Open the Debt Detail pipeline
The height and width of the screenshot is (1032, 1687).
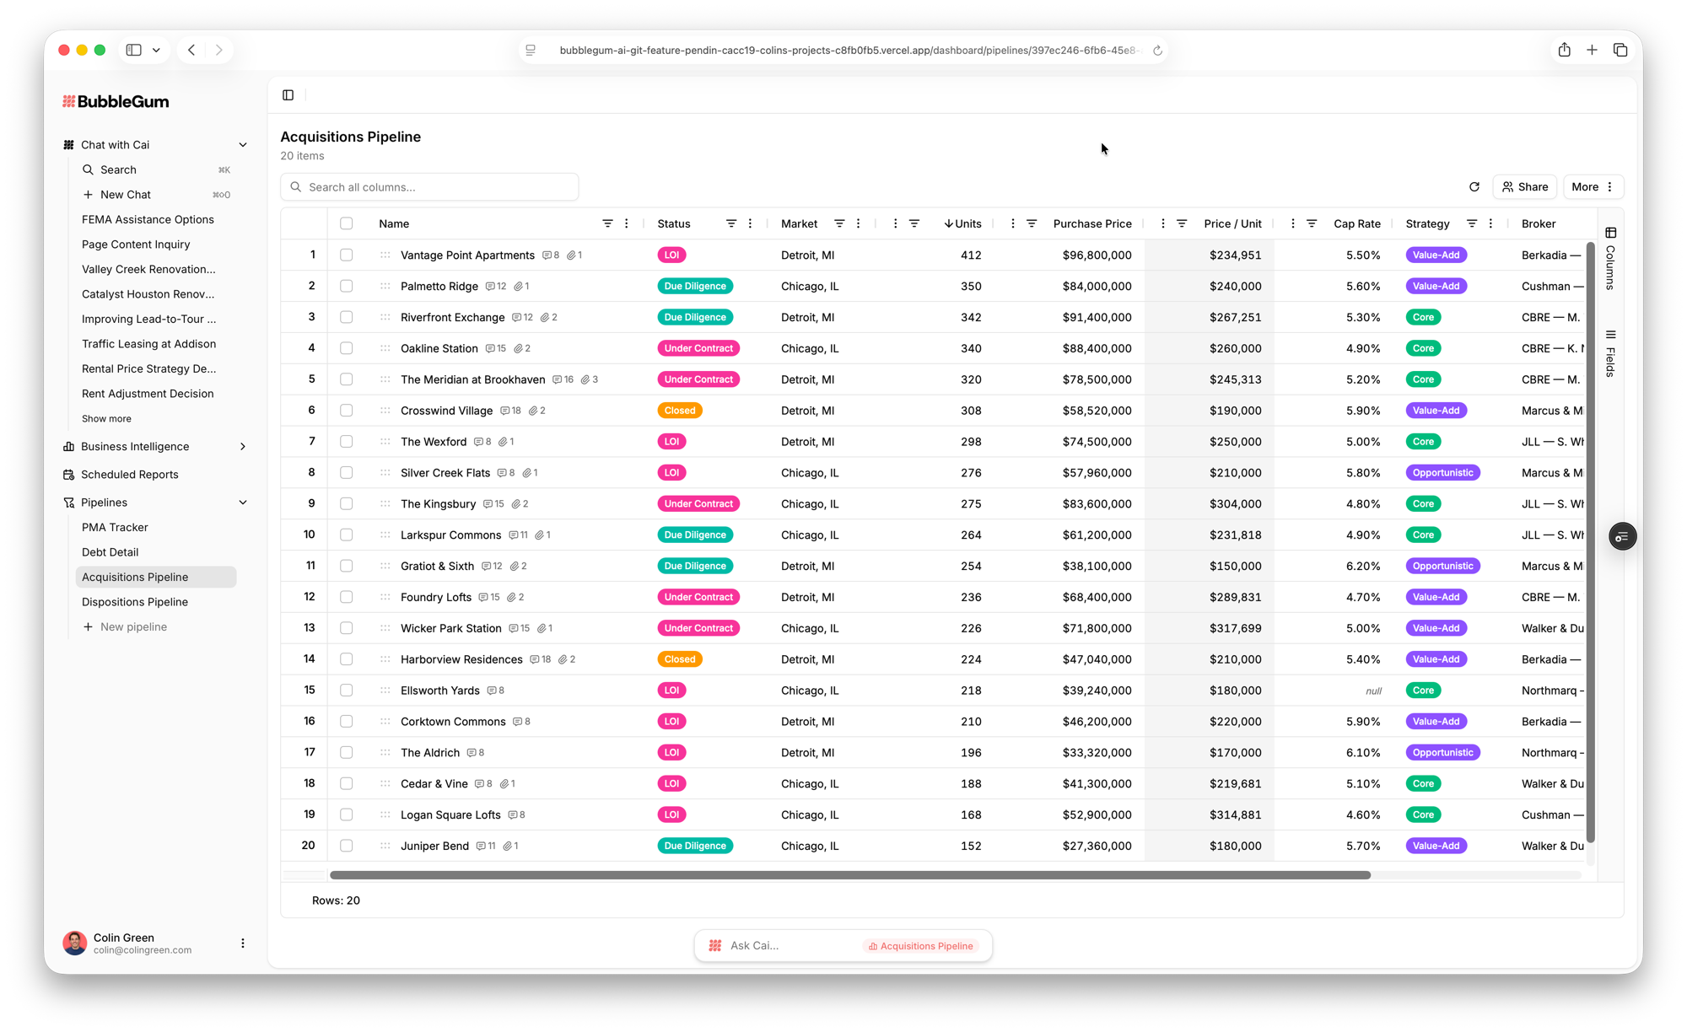coord(110,552)
